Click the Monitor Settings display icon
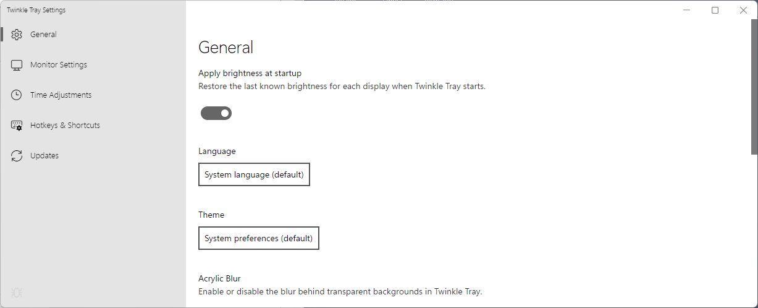The image size is (758, 308). (17, 65)
